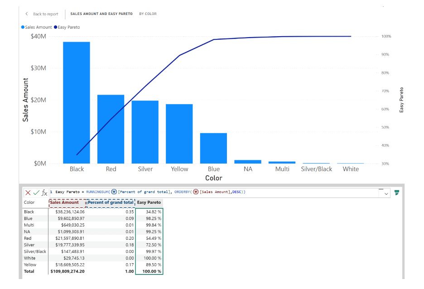This screenshot has width=424, height=289.
Task: Click the Percent of grand total column header
Action: (111, 202)
